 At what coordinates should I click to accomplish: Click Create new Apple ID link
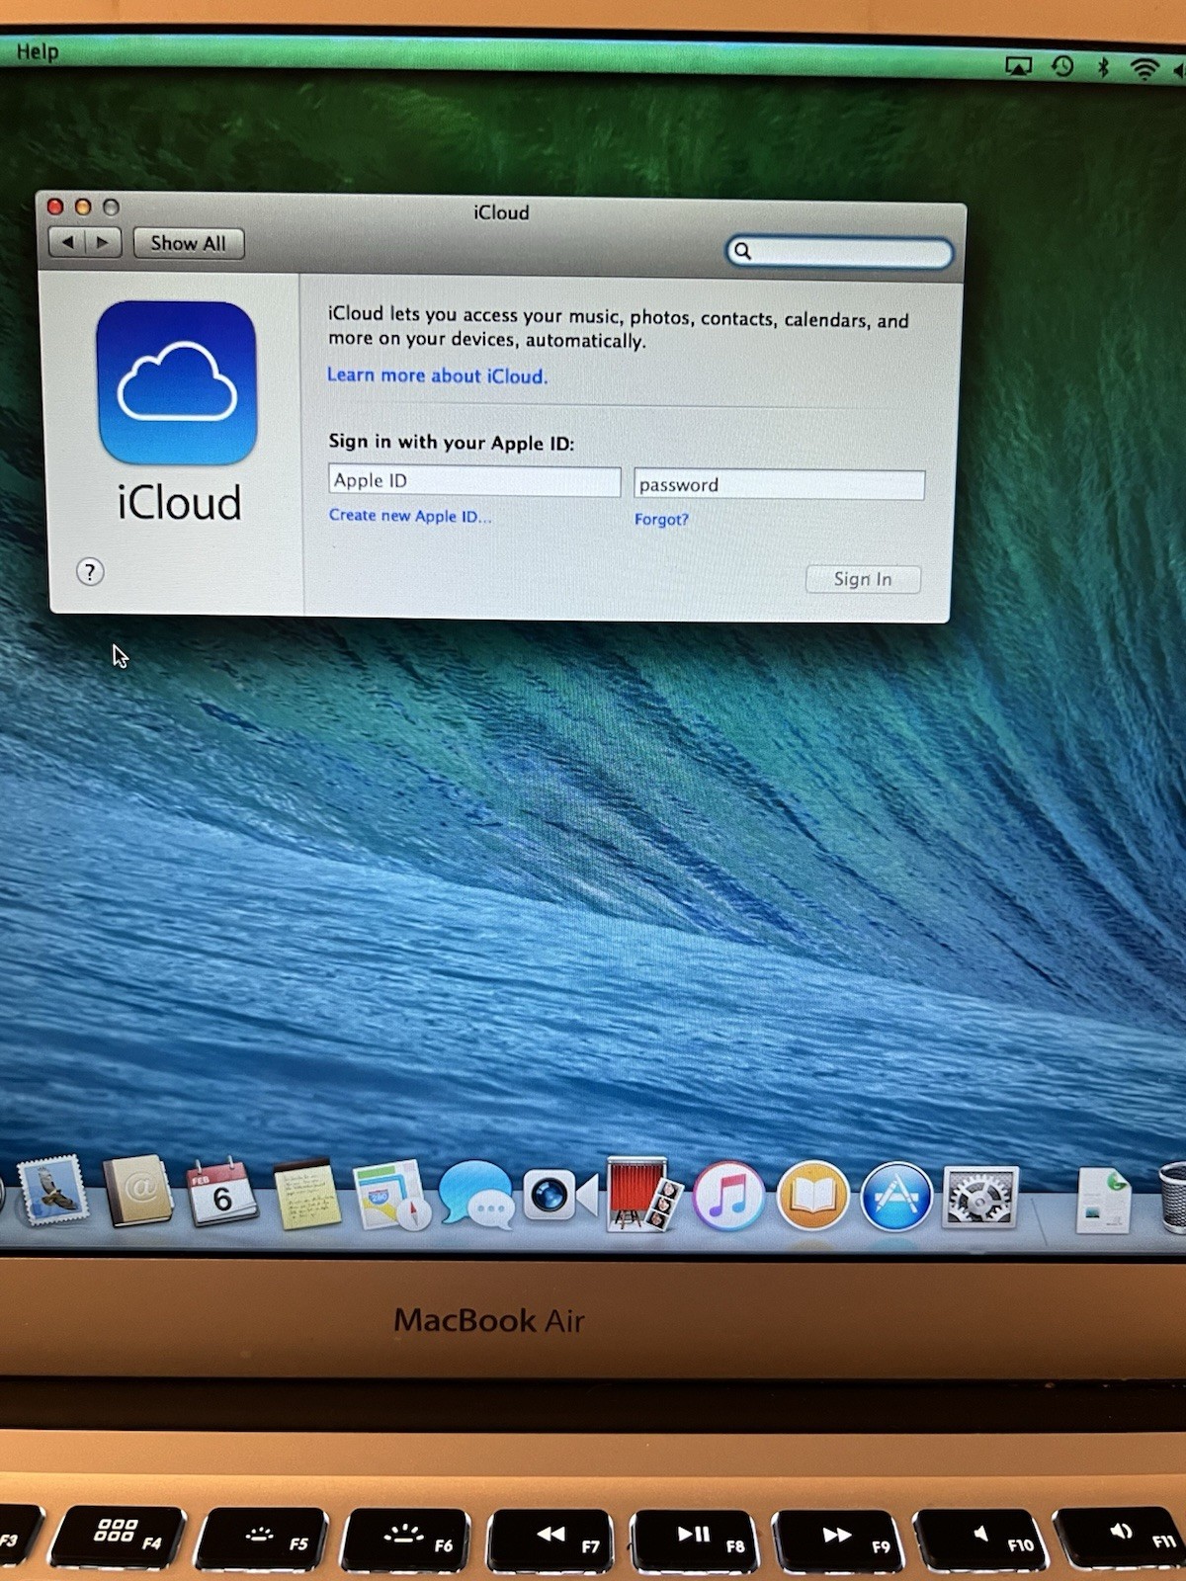pyautogui.click(x=409, y=516)
